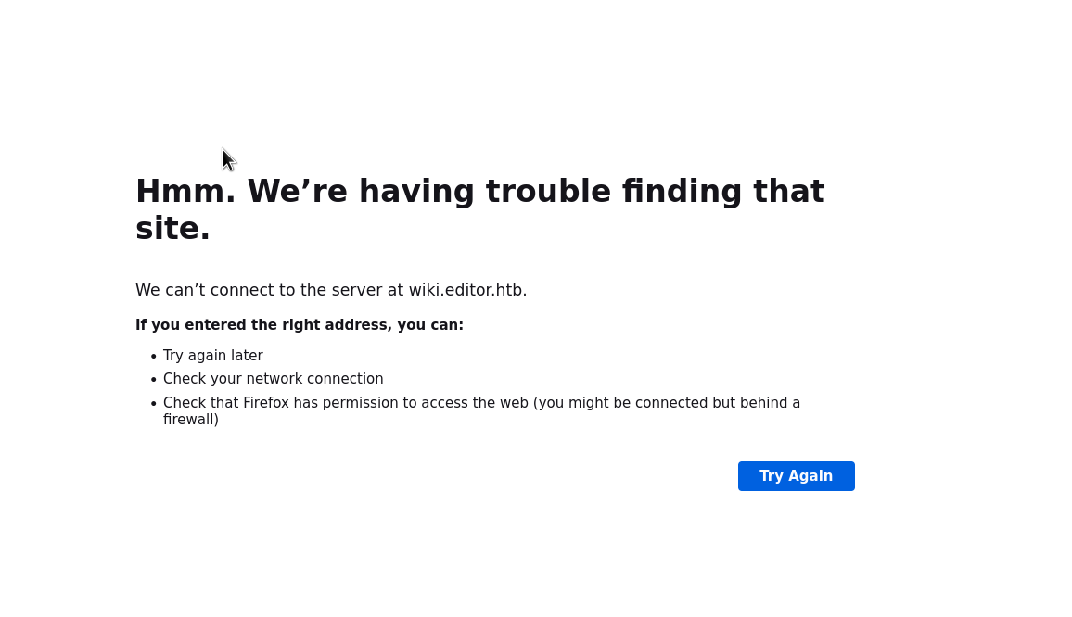Click the bullet before "Check your network connection"
The width and height of the screenshot is (1072, 617).
point(154,380)
